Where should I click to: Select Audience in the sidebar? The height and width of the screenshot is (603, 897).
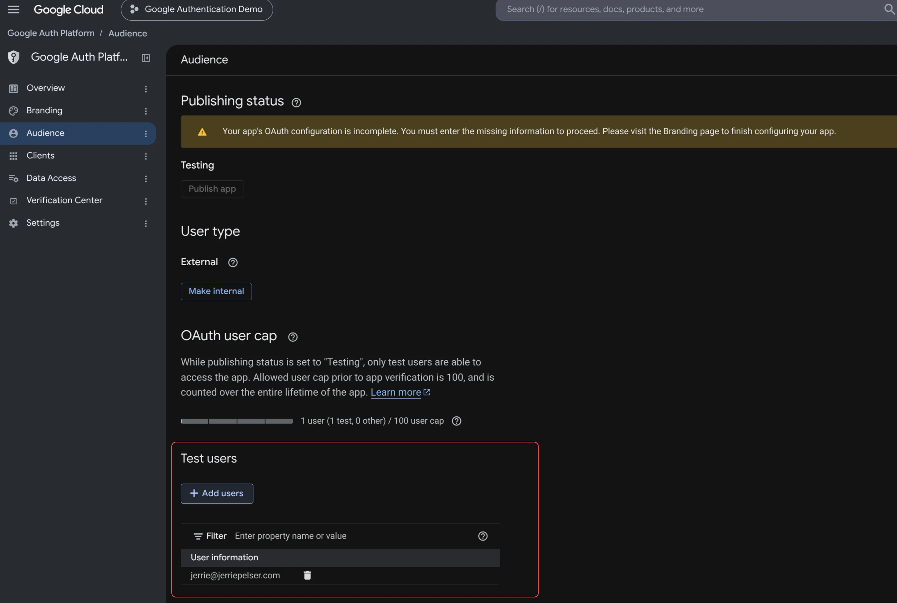(78, 133)
